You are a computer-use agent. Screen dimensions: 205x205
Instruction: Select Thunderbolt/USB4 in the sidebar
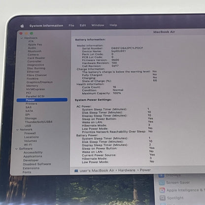coord(38,122)
